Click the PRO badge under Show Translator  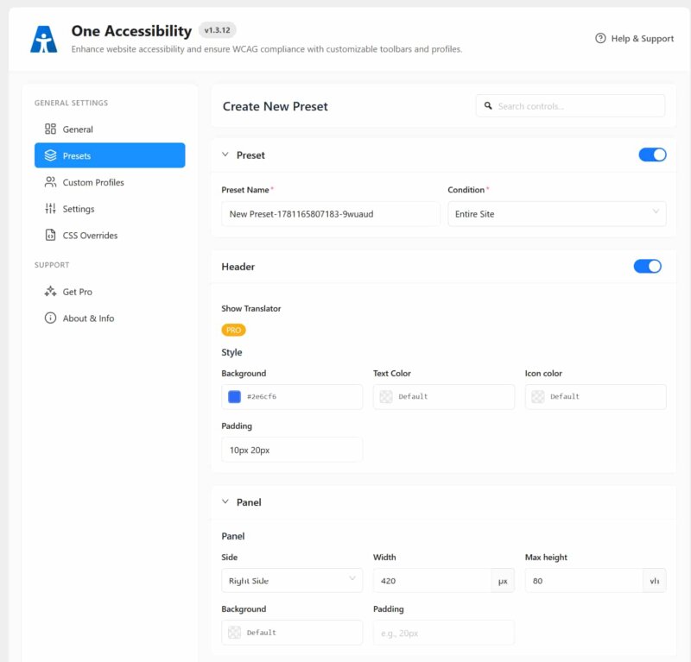[x=233, y=330]
